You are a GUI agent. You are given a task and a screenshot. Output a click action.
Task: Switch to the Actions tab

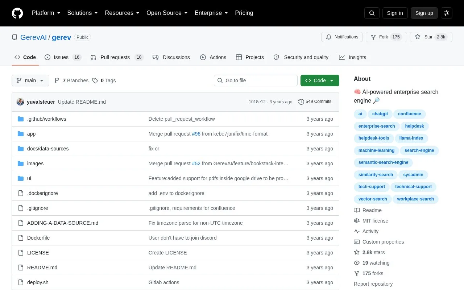pyautogui.click(x=213, y=57)
